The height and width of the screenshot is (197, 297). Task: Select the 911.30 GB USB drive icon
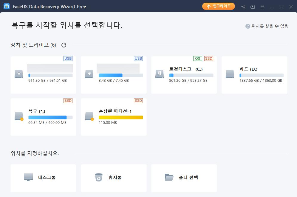pyautogui.click(x=19, y=74)
